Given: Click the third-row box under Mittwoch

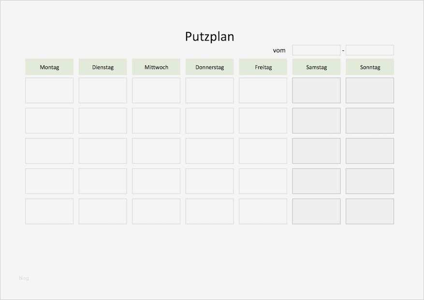Looking at the screenshot, I should coord(156,151).
